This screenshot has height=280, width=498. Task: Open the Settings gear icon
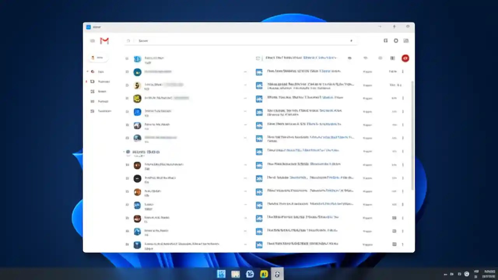tap(396, 40)
